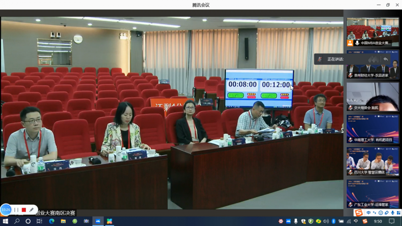Select the 中国MBA创业大赛 participant video
Image resolution: width=402 pixels, height=226 pixels.
pyautogui.click(x=373, y=32)
